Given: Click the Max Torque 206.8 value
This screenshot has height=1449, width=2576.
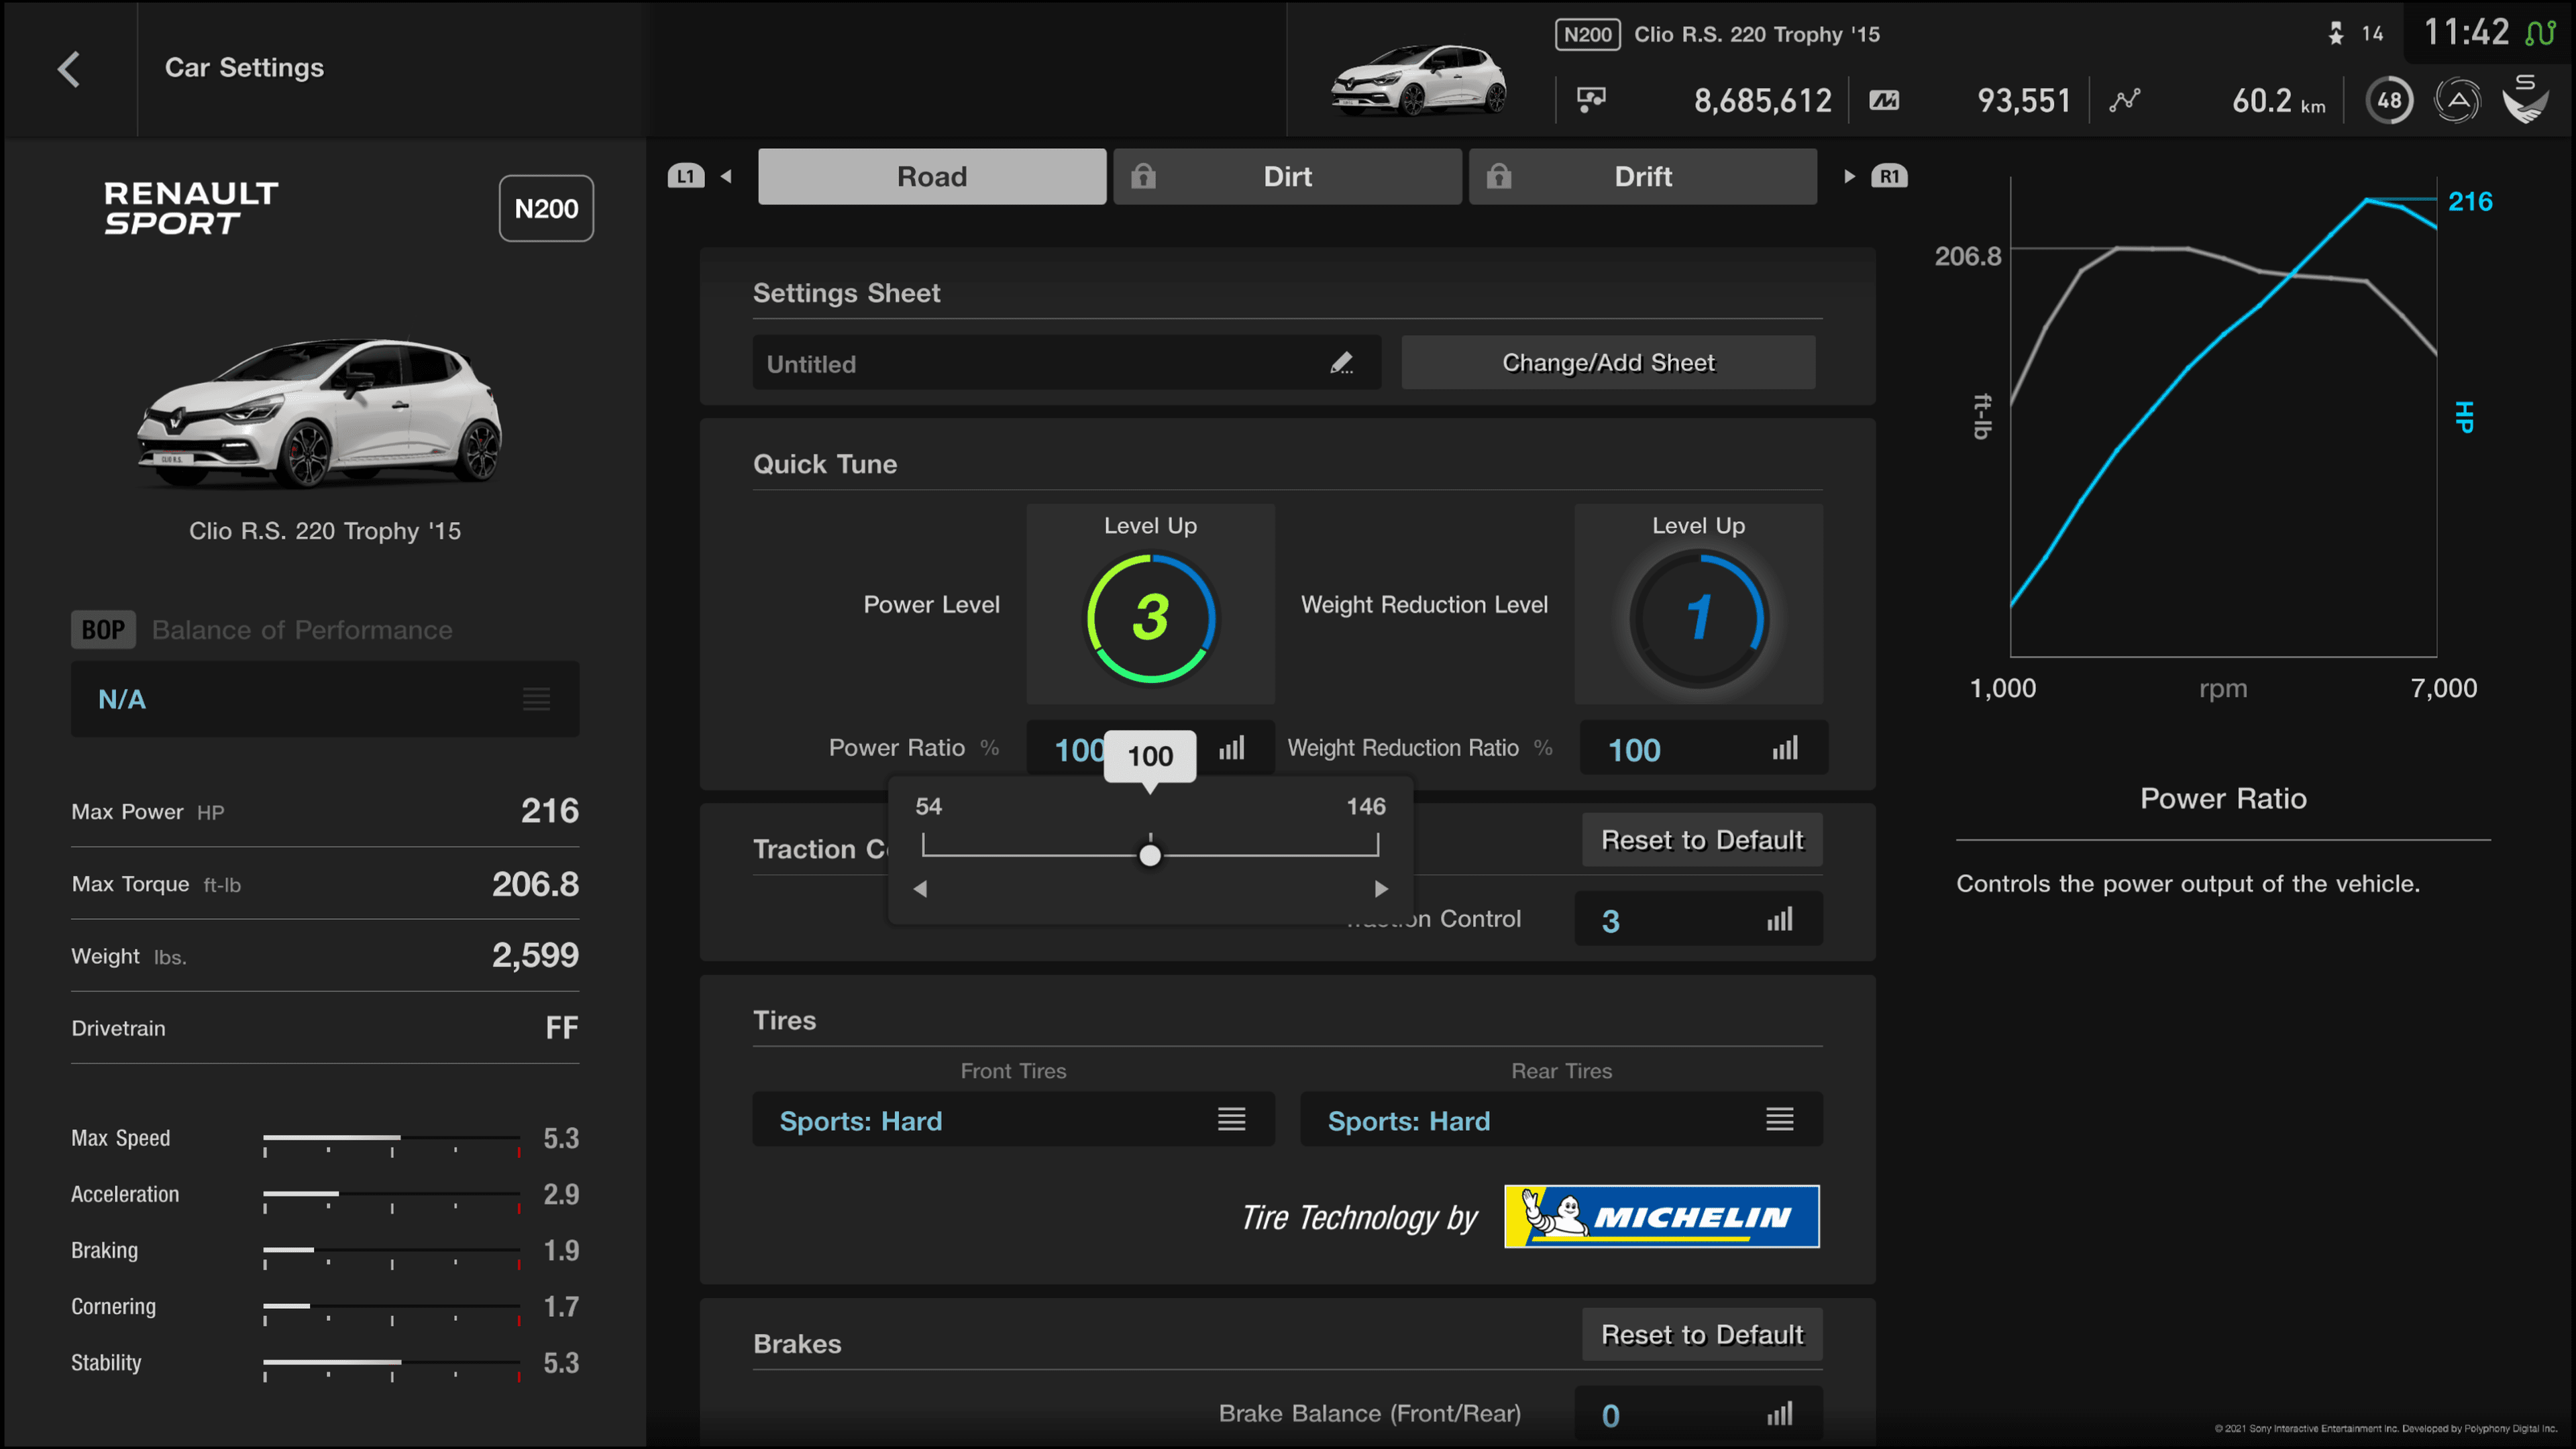Looking at the screenshot, I should coord(535,883).
